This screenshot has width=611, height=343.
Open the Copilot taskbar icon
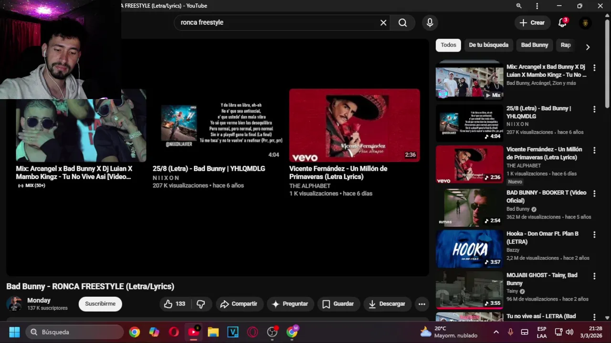154,332
